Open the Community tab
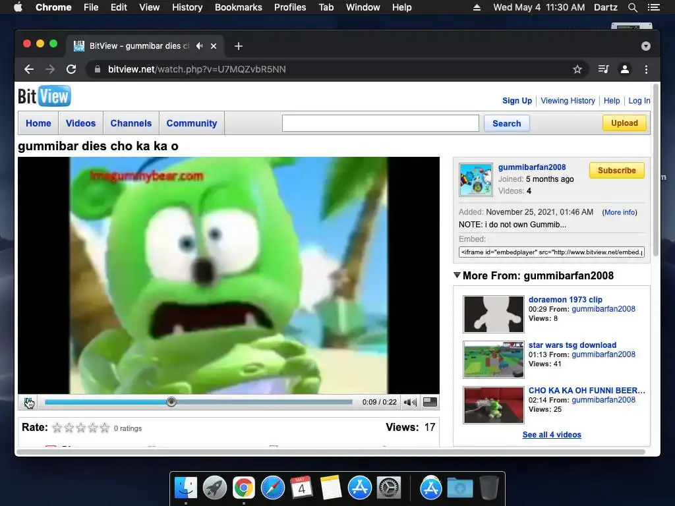The width and height of the screenshot is (675, 506). pyautogui.click(x=192, y=123)
